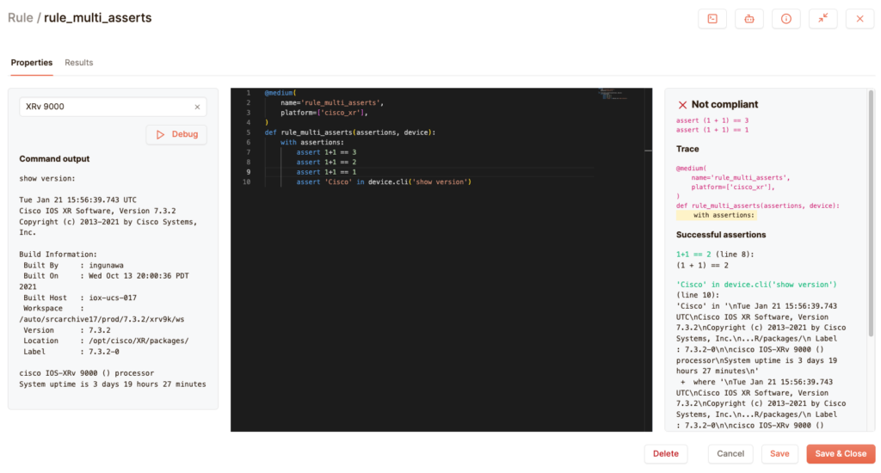Click the Save button
This screenshot has width=881, height=473.
click(x=779, y=454)
